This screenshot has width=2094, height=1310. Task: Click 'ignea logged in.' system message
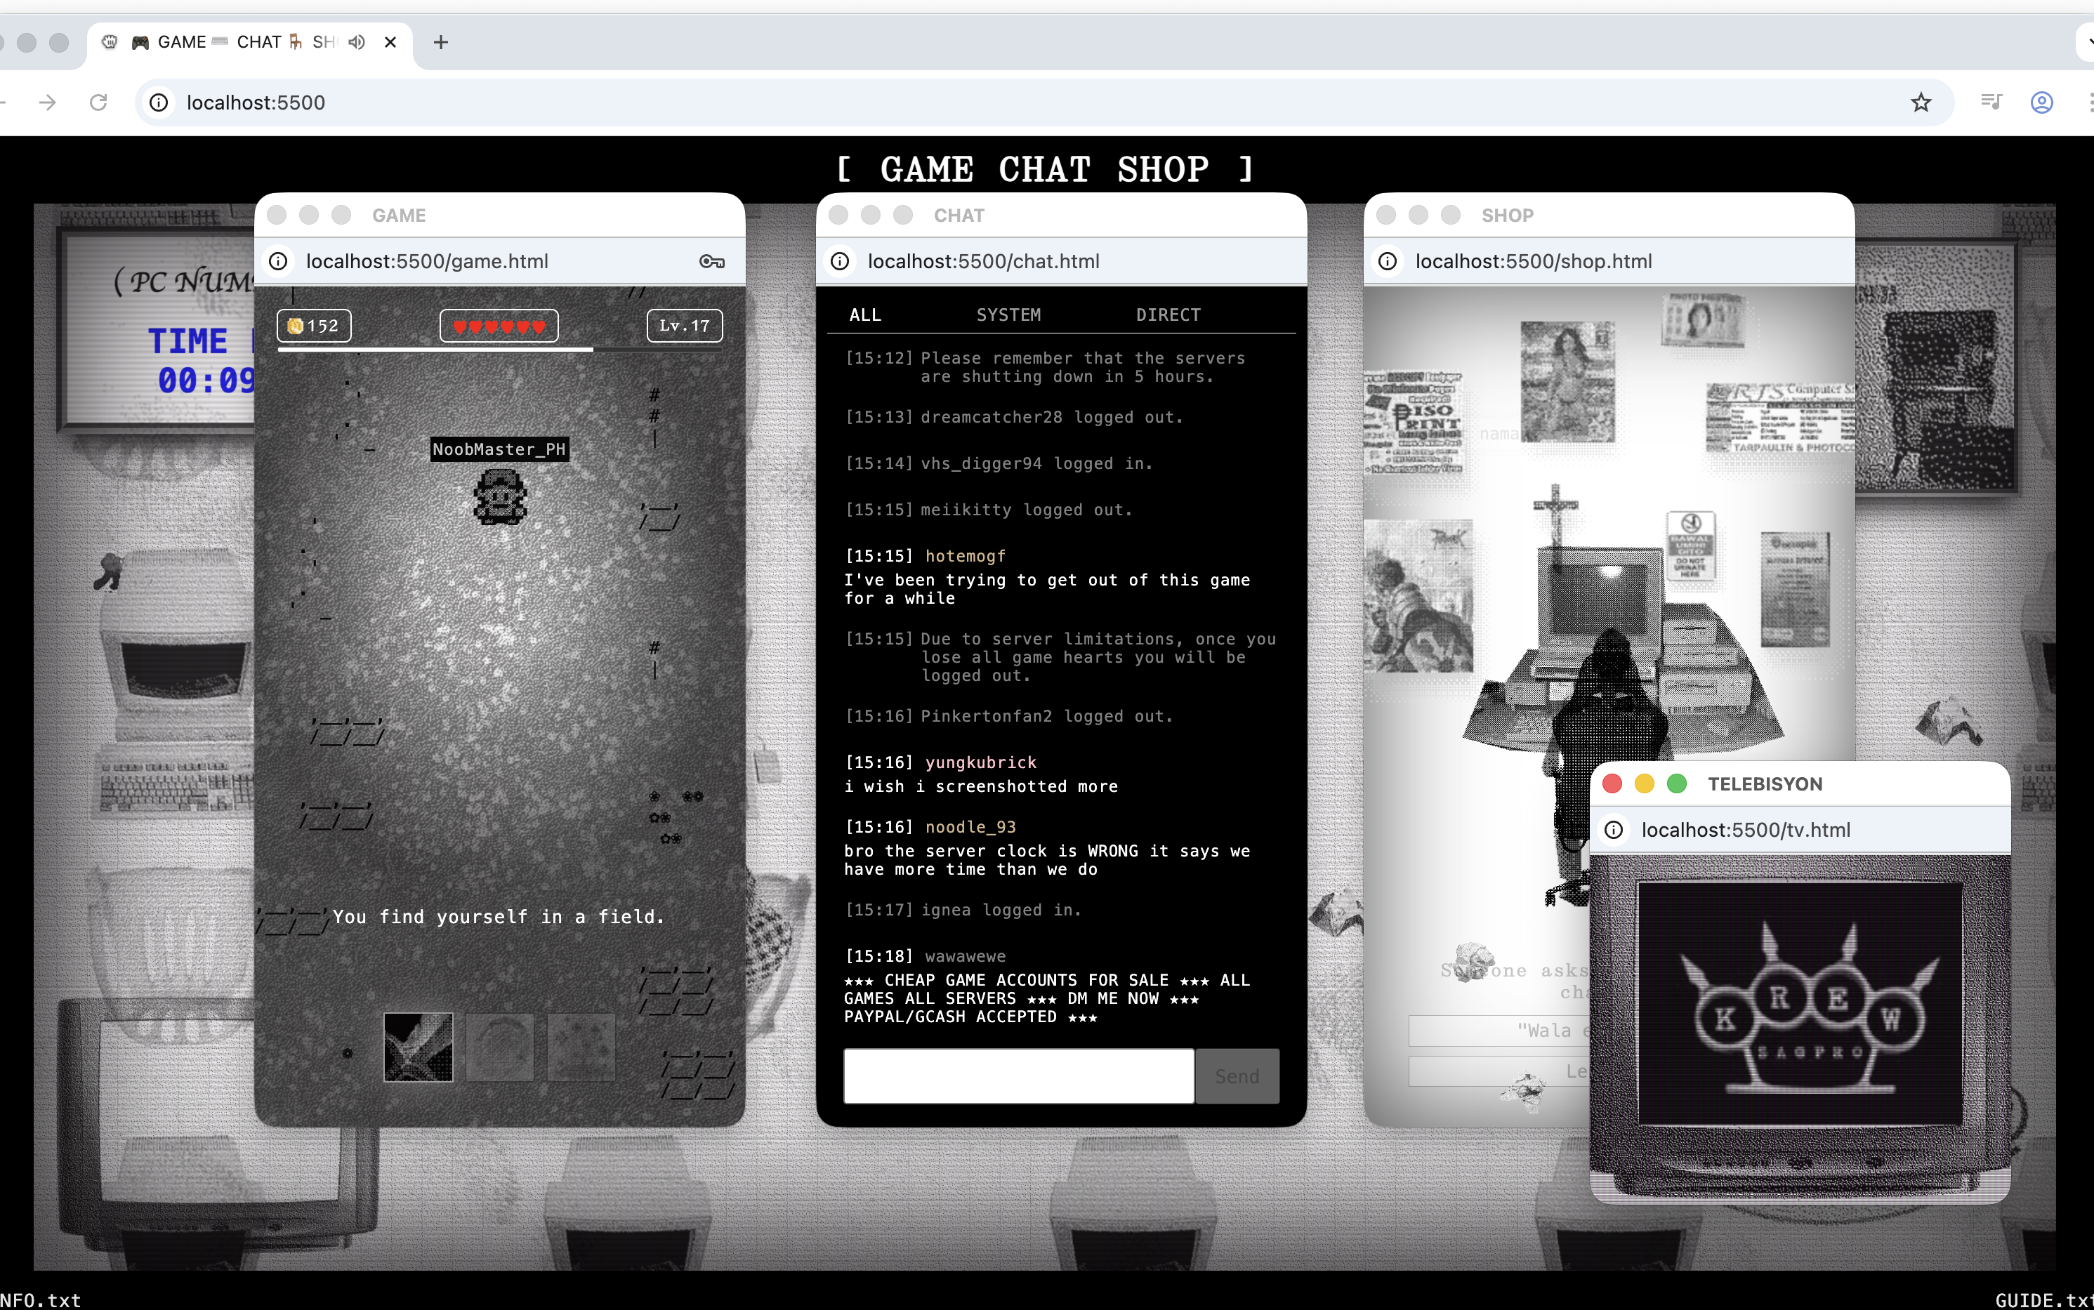[x=1001, y=910]
